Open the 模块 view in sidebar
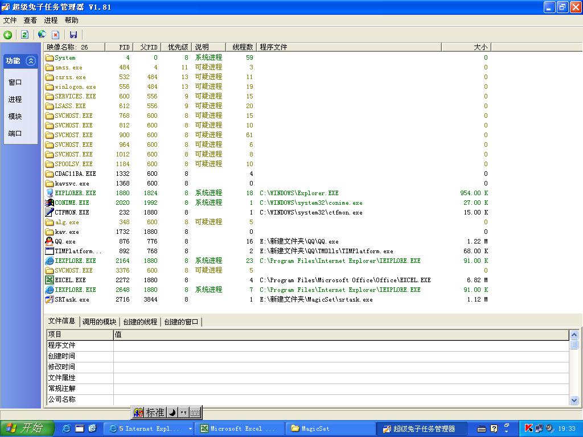 pyautogui.click(x=15, y=116)
